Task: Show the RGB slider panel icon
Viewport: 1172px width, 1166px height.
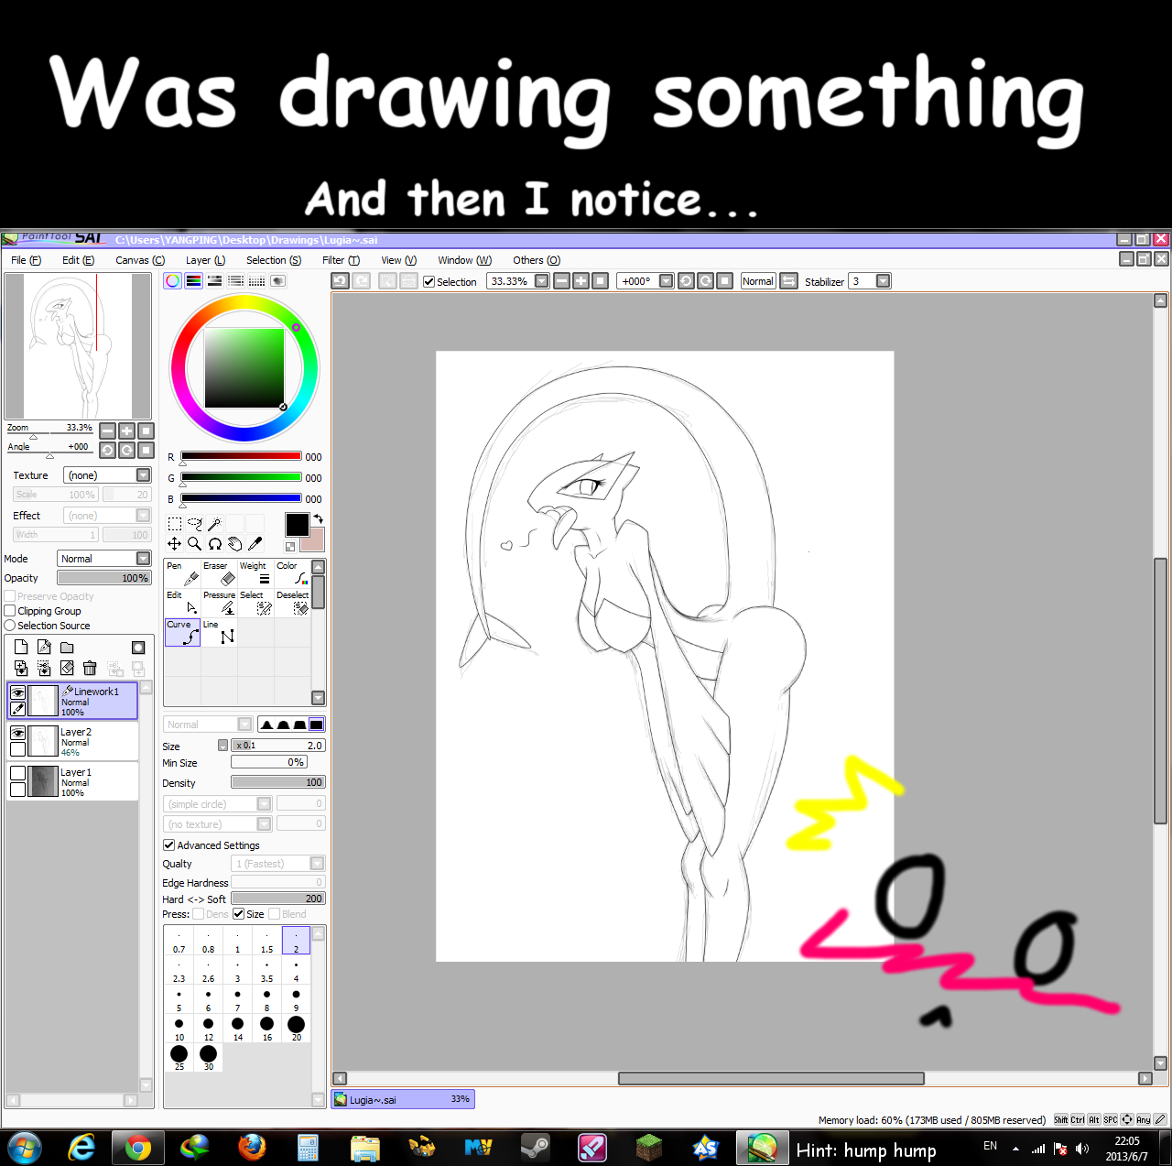Action: click(x=193, y=281)
